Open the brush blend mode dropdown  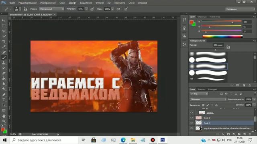tap(52, 9)
